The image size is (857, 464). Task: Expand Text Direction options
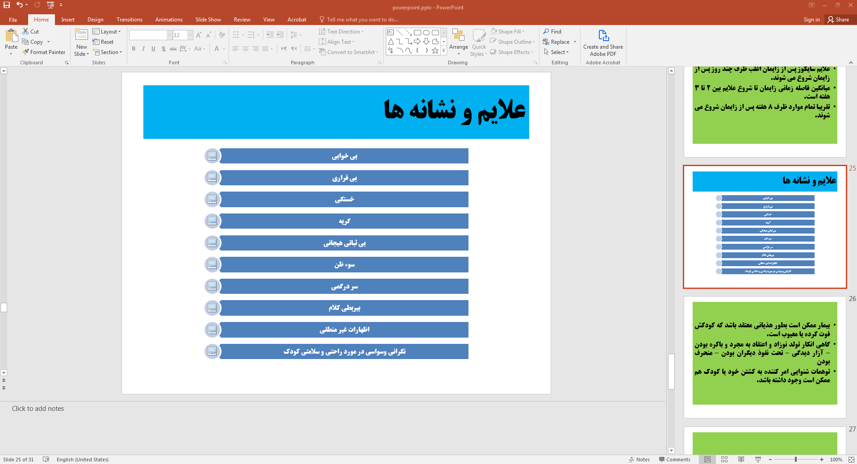click(341, 32)
